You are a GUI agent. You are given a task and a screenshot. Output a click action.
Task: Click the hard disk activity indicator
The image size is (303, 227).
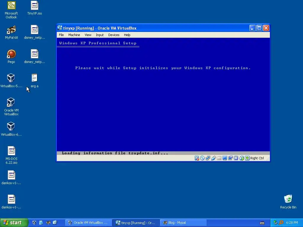click(x=197, y=158)
